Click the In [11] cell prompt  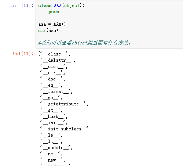click(x=22, y=6)
